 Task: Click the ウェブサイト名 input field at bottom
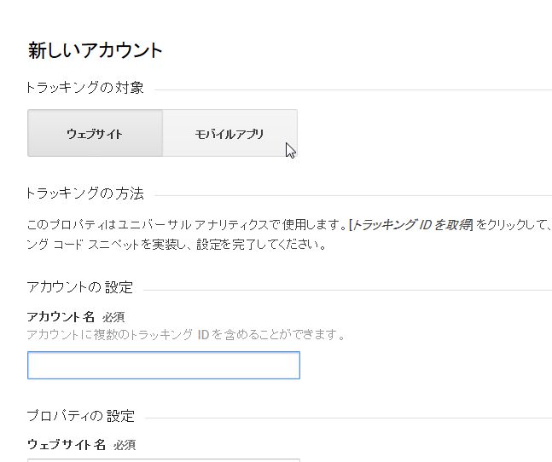[x=164, y=460]
